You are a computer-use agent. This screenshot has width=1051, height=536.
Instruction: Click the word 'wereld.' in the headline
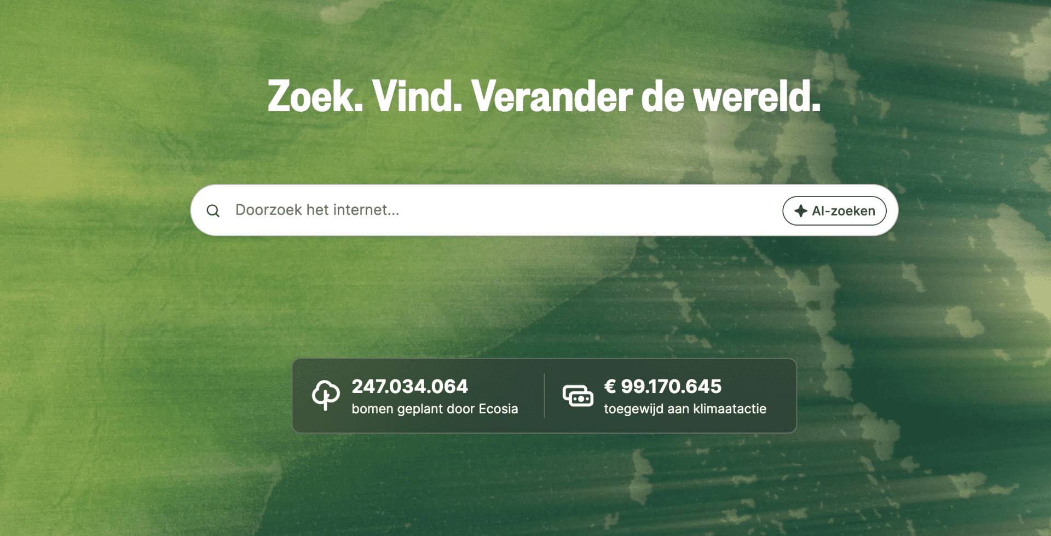coord(757,96)
